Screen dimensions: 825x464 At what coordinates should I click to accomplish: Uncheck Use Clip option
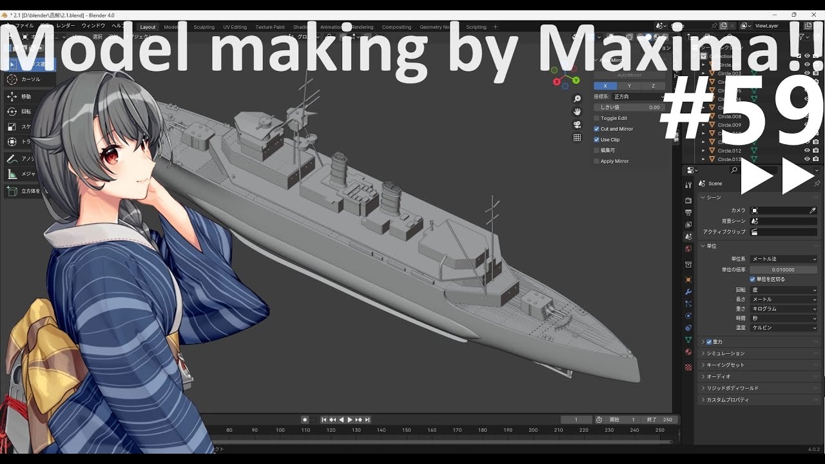[x=596, y=140]
